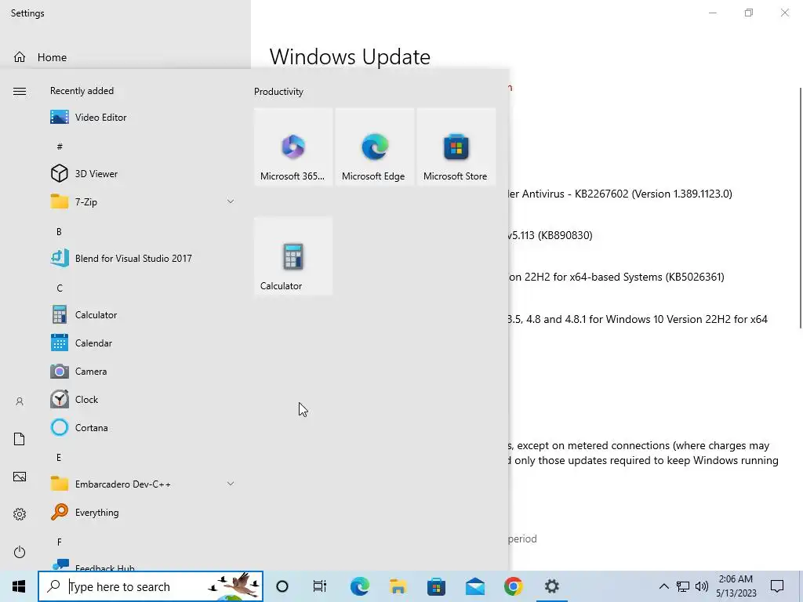This screenshot has height=602, width=803.
Task: Open Embarcadero Dev-C++ folder entry
Action: [144, 484]
